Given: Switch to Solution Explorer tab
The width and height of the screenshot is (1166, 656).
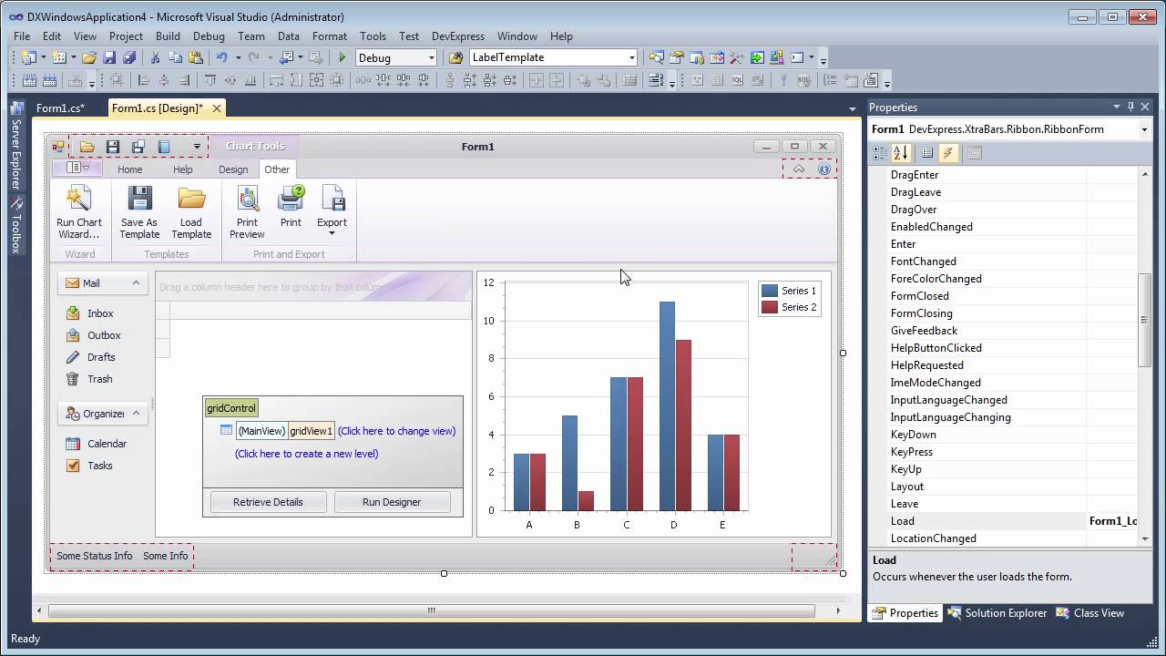Looking at the screenshot, I should (997, 613).
